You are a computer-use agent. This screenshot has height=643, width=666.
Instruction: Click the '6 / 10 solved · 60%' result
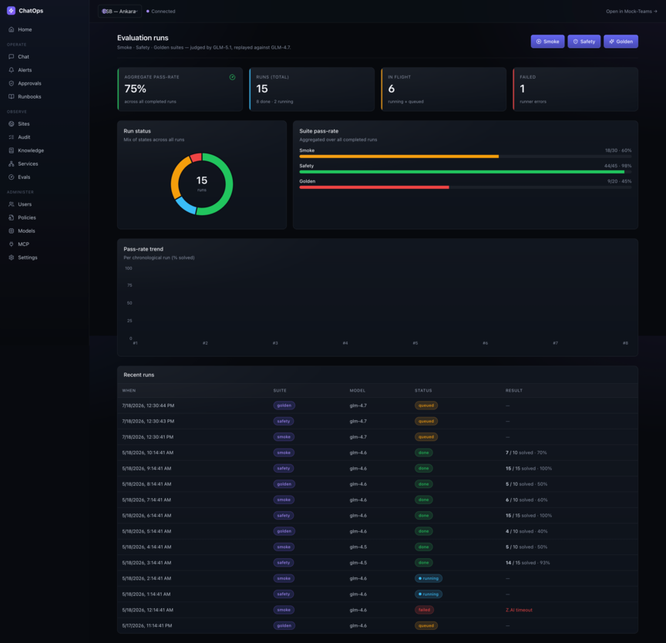coord(526,500)
